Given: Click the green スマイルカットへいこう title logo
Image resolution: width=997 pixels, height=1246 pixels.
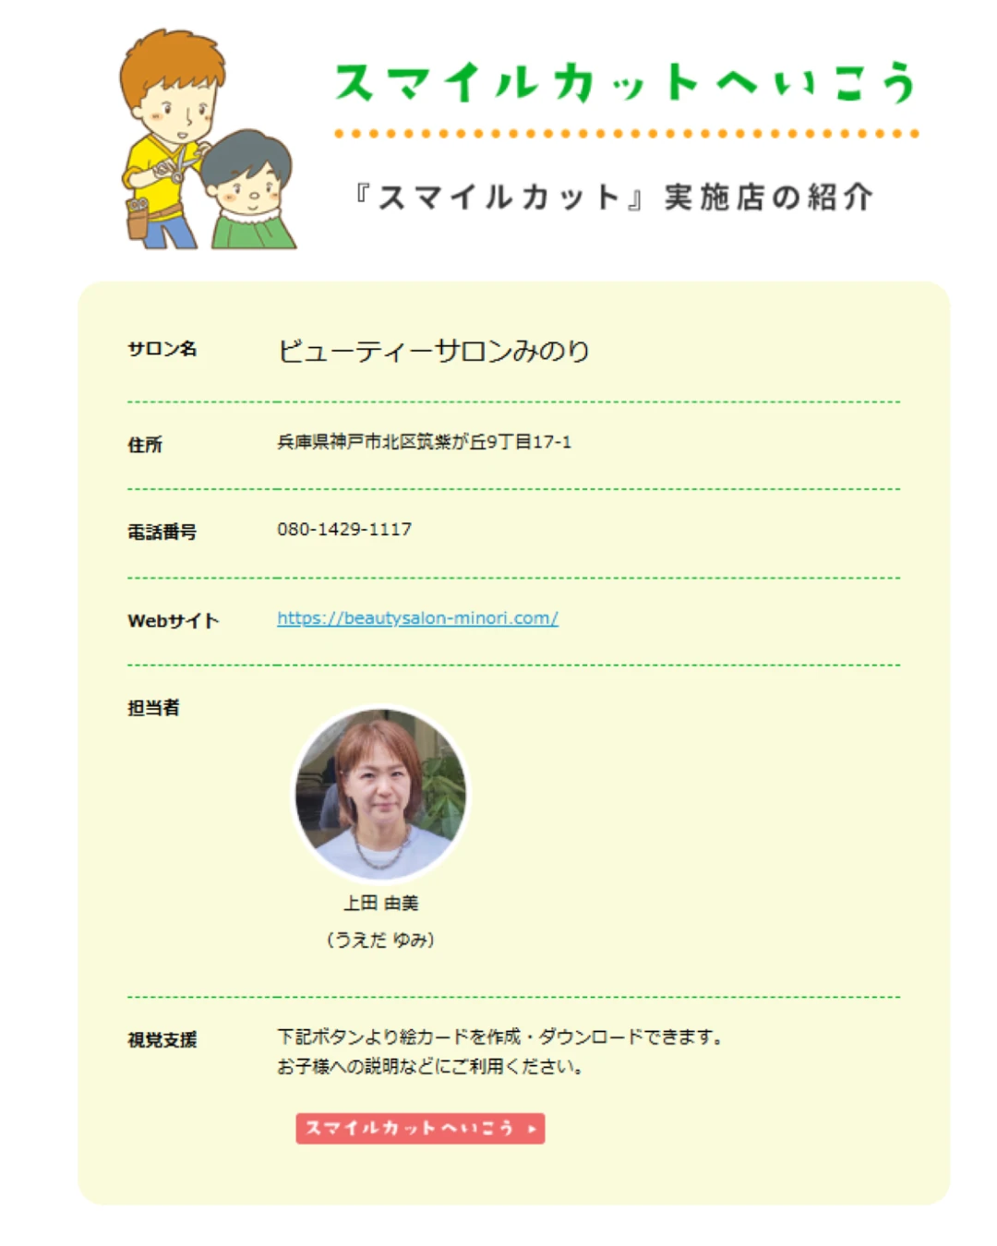Looking at the screenshot, I should click(625, 82).
